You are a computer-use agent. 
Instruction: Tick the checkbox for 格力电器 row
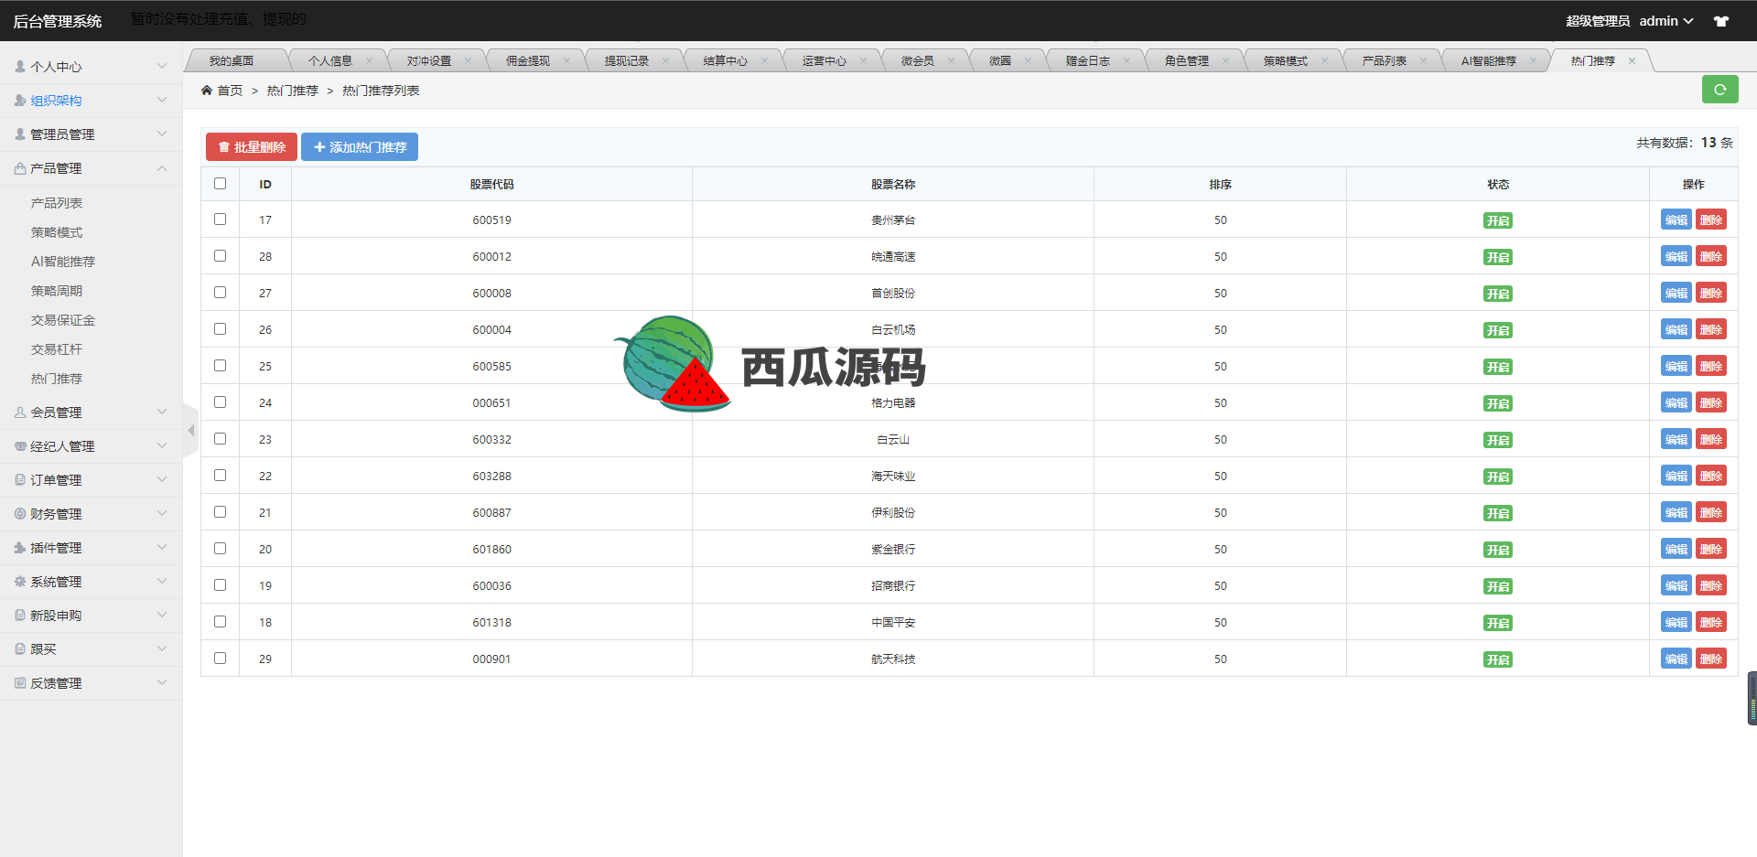pyautogui.click(x=220, y=402)
